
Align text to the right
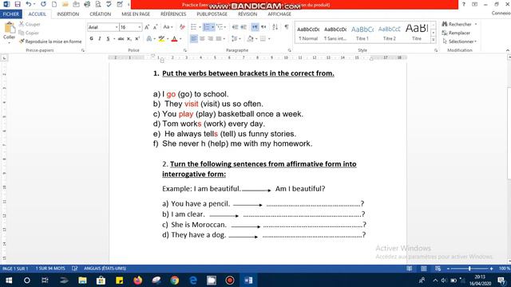(211, 39)
